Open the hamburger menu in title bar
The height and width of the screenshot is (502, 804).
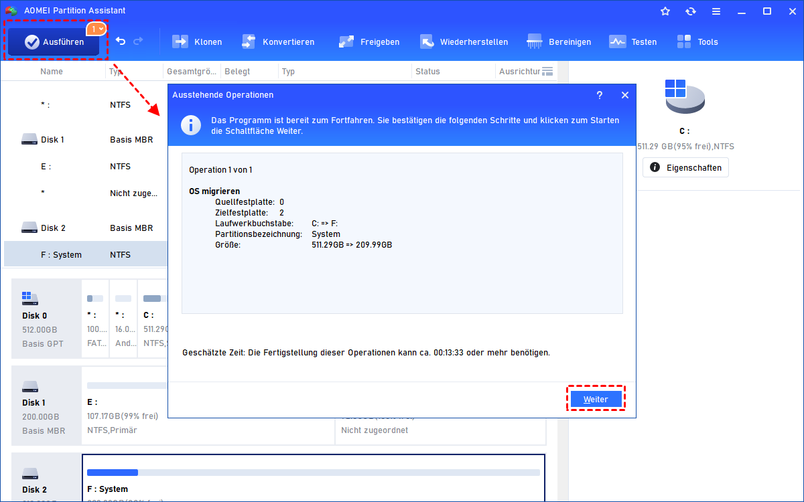716,11
